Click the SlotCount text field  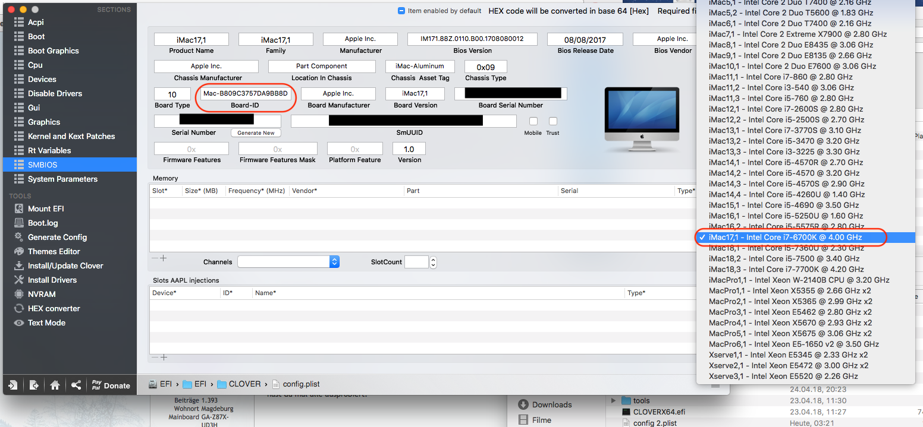[x=416, y=262]
